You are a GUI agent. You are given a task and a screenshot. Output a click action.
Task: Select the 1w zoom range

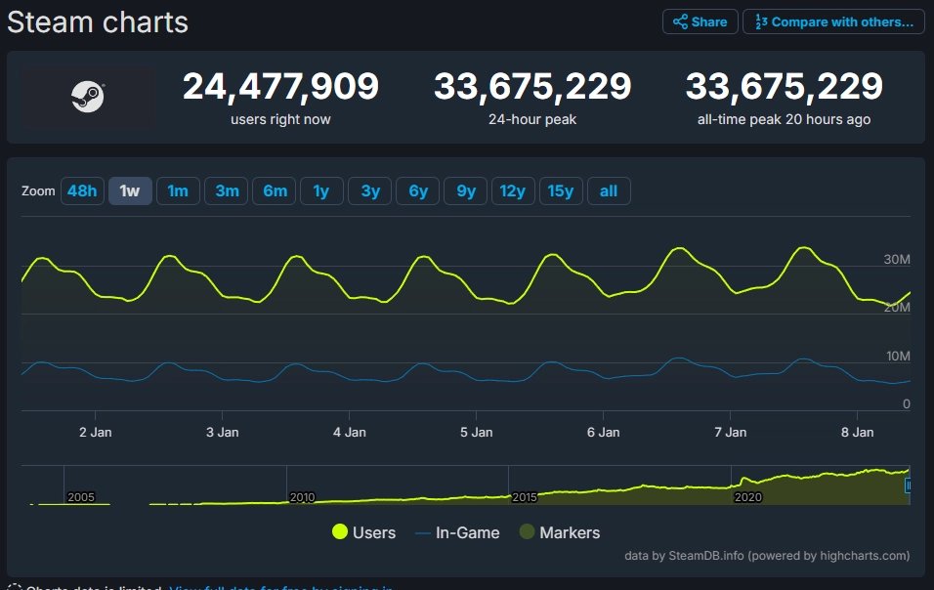coord(130,191)
